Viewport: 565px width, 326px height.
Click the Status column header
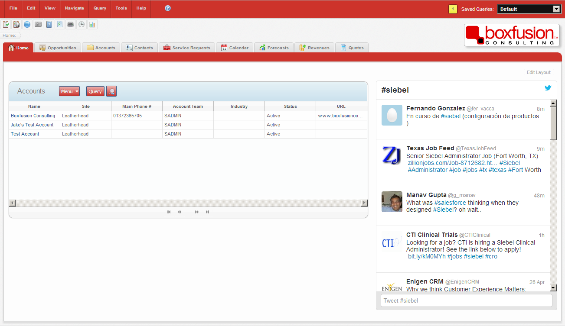pyautogui.click(x=290, y=107)
